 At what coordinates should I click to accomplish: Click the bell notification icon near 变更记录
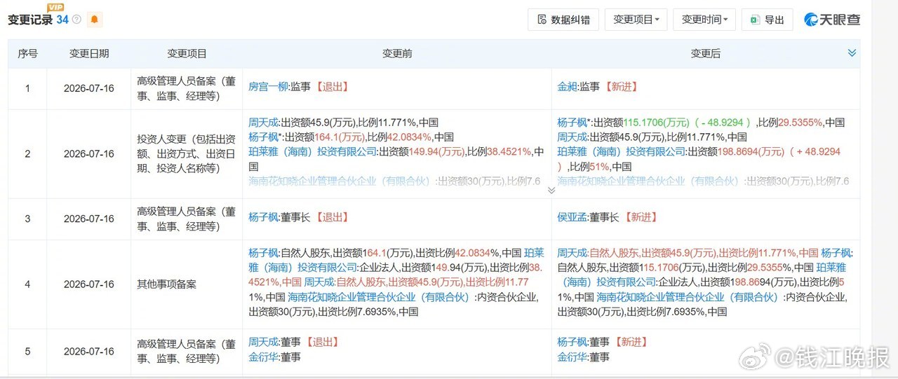click(x=95, y=20)
